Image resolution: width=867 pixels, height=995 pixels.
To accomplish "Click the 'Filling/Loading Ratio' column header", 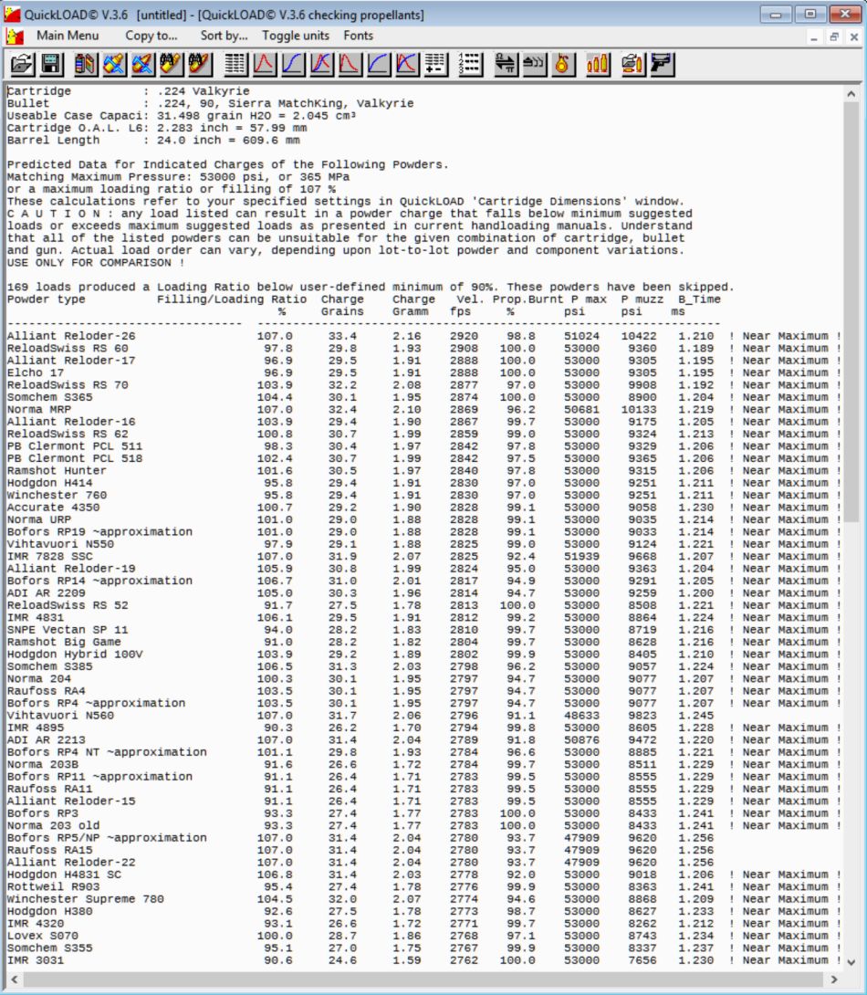I will coord(232,298).
